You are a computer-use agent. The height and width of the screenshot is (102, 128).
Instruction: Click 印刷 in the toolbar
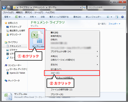(x=43, y=17)
